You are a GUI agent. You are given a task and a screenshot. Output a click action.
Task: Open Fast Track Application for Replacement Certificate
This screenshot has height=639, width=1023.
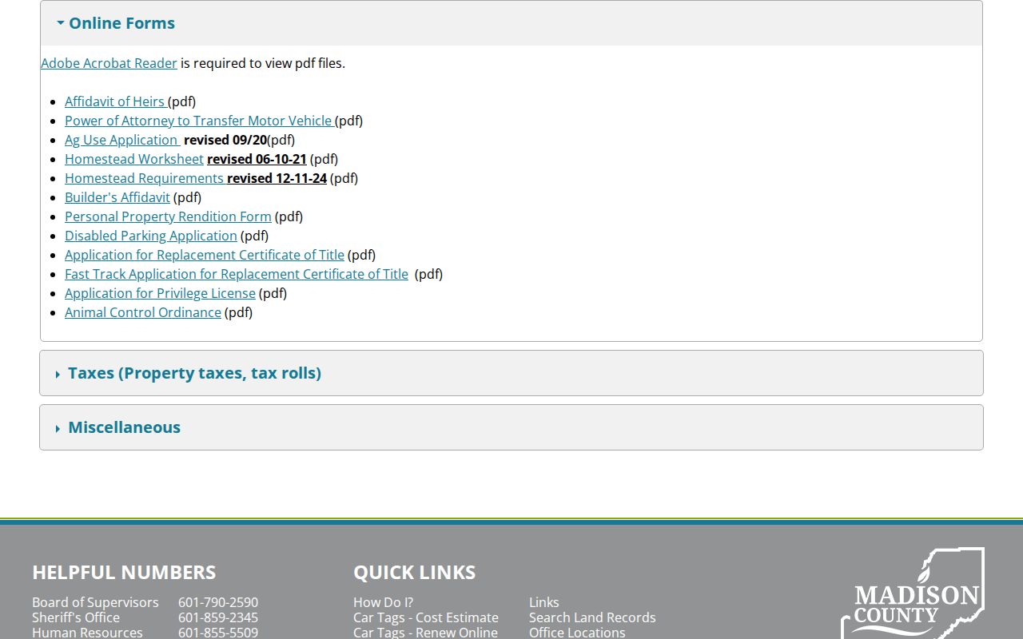237,274
